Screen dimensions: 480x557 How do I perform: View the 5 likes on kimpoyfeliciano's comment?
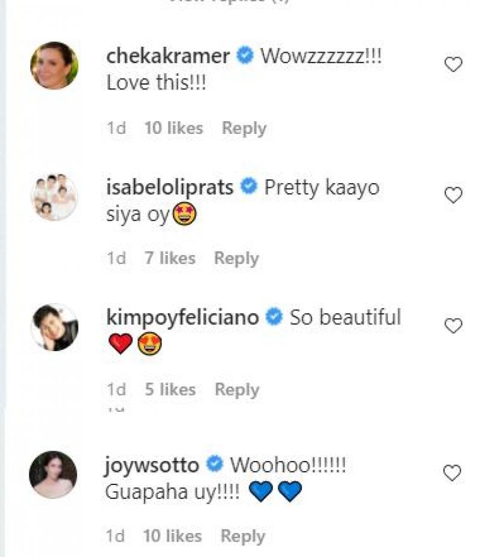pos(170,390)
